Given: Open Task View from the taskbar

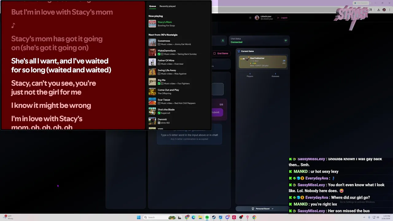Looking at the screenshot, I should click(180, 217).
